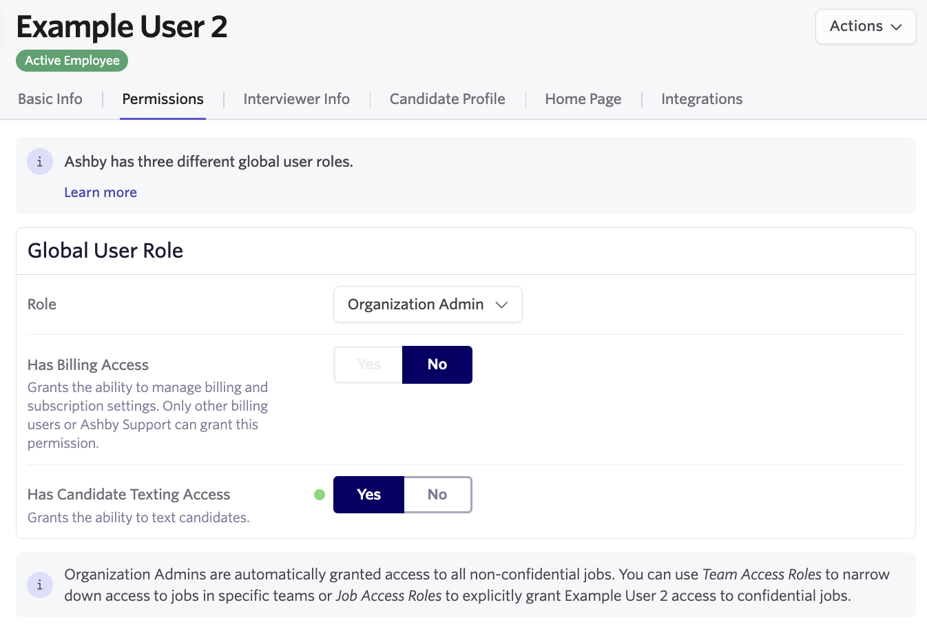
Task: Click 'Ashby has three different global user roles.' text
Action: pos(209,161)
